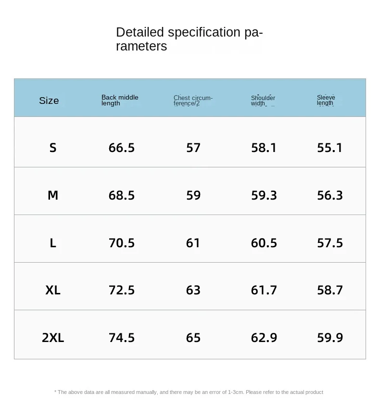Select chest value 63 in XL row
This screenshot has height=418, width=380.
coord(193,290)
